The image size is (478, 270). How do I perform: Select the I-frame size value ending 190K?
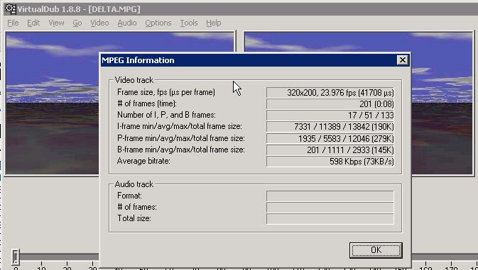tap(330, 127)
